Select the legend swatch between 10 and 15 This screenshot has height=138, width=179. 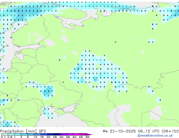point(38,134)
